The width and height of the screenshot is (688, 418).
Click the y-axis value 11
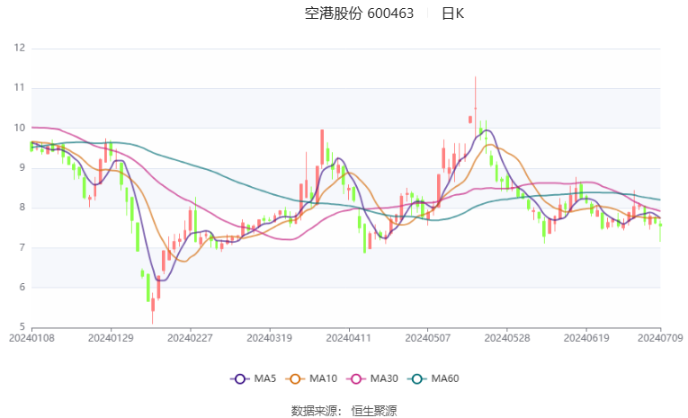click(x=19, y=88)
